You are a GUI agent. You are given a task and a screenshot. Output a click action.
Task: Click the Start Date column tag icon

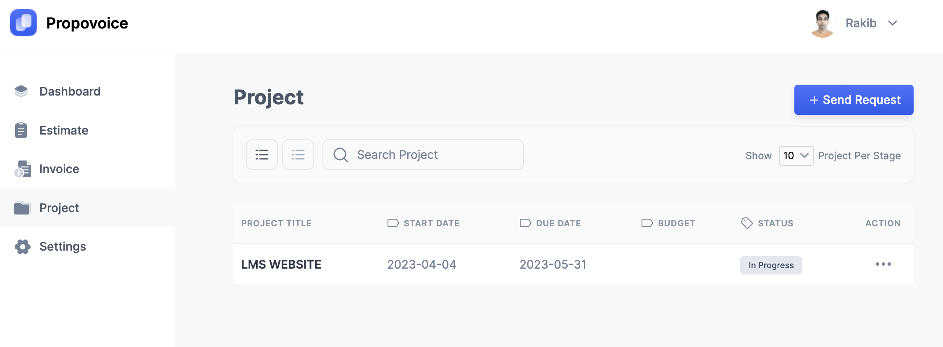(393, 223)
